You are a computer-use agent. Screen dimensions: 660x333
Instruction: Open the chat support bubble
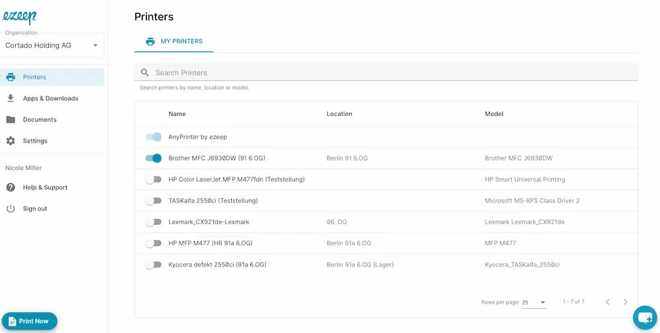(x=644, y=318)
